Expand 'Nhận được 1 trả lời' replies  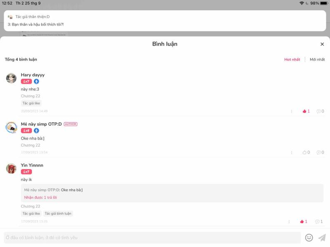(40, 198)
